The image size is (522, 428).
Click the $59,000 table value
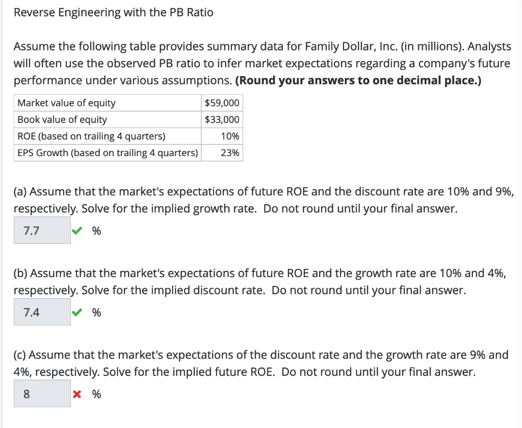[219, 103]
